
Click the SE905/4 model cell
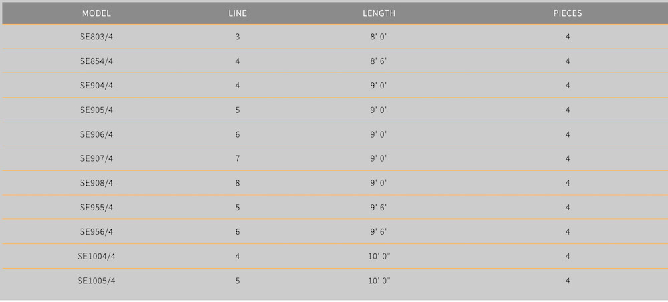coord(96,110)
